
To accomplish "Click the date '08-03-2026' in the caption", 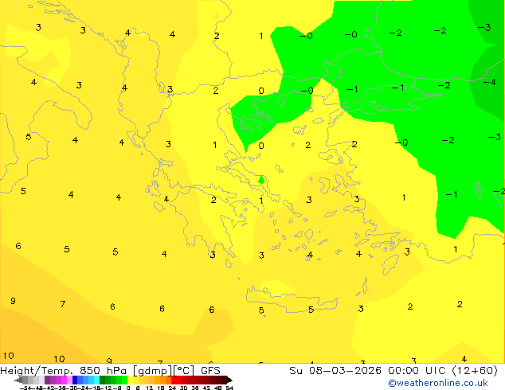I will click(345, 371).
